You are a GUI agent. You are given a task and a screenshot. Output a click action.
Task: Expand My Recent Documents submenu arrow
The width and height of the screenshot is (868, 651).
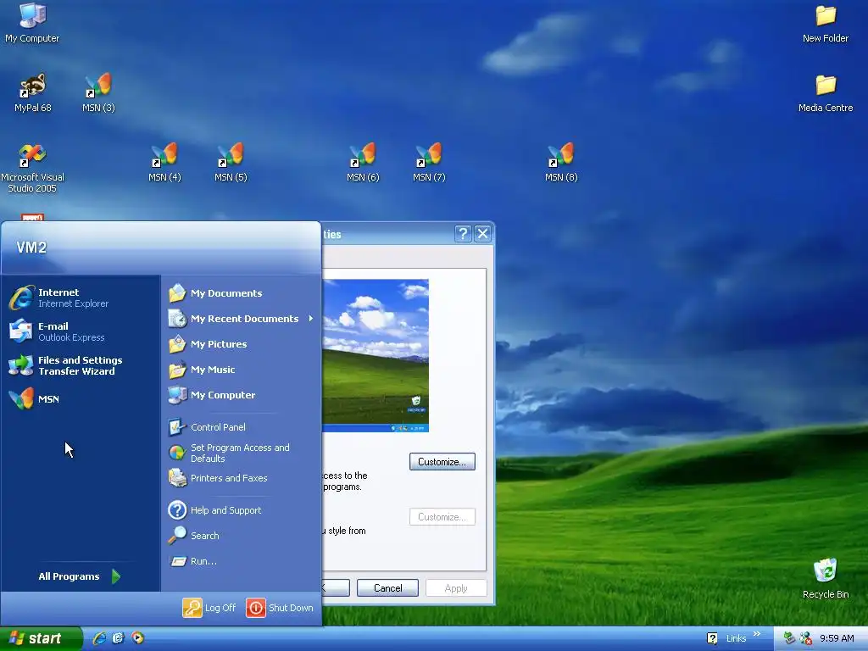311,319
